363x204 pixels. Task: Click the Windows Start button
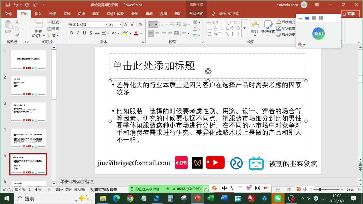tap(7, 198)
